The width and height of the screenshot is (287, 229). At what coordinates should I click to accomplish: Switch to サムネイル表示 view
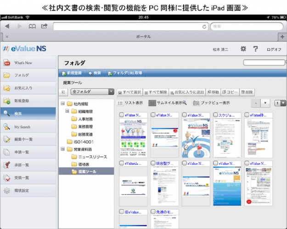pyautogui.click(x=167, y=103)
